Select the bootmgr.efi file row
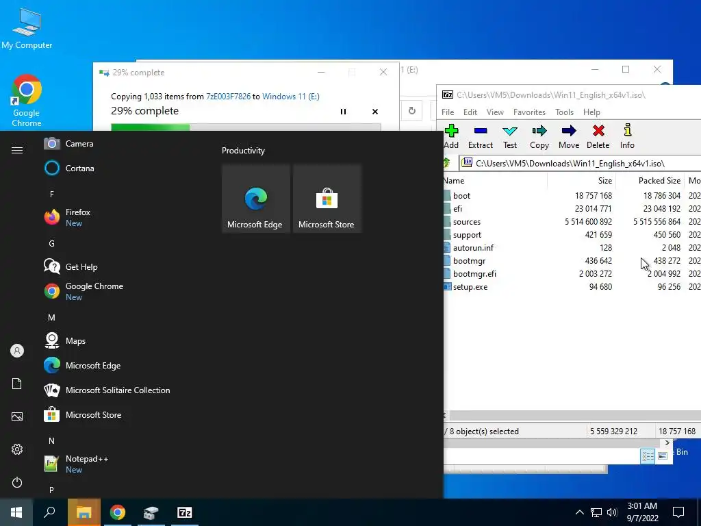The width and height of the screenshot is (701, 526). coord(572,273)
